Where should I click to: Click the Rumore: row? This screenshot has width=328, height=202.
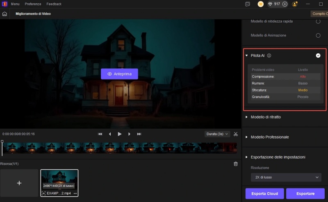coord(285,83)
